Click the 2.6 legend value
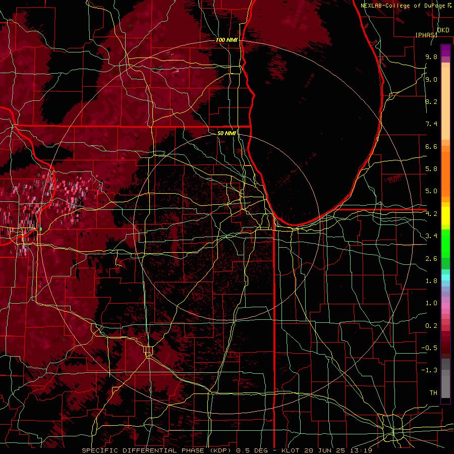 431,258
